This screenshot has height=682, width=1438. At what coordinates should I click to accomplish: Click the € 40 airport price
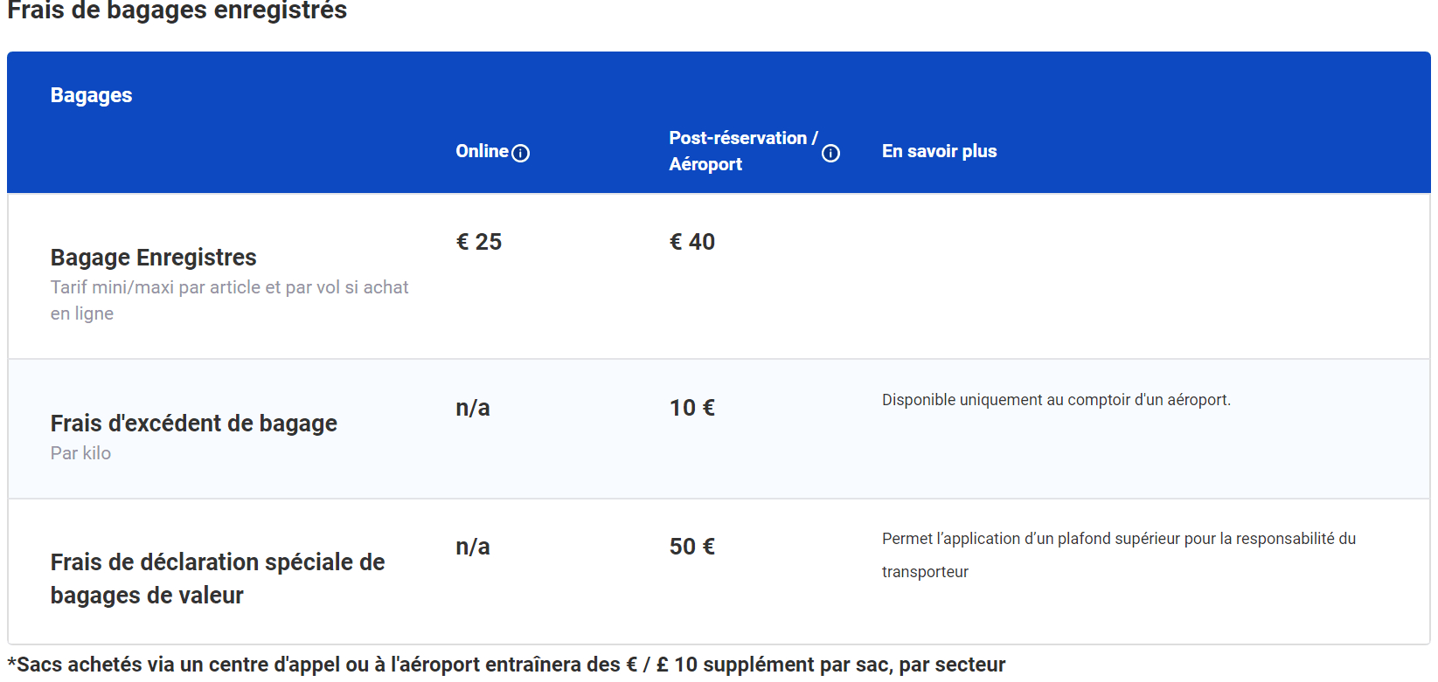pyautogui.click(x=692, y=242)
